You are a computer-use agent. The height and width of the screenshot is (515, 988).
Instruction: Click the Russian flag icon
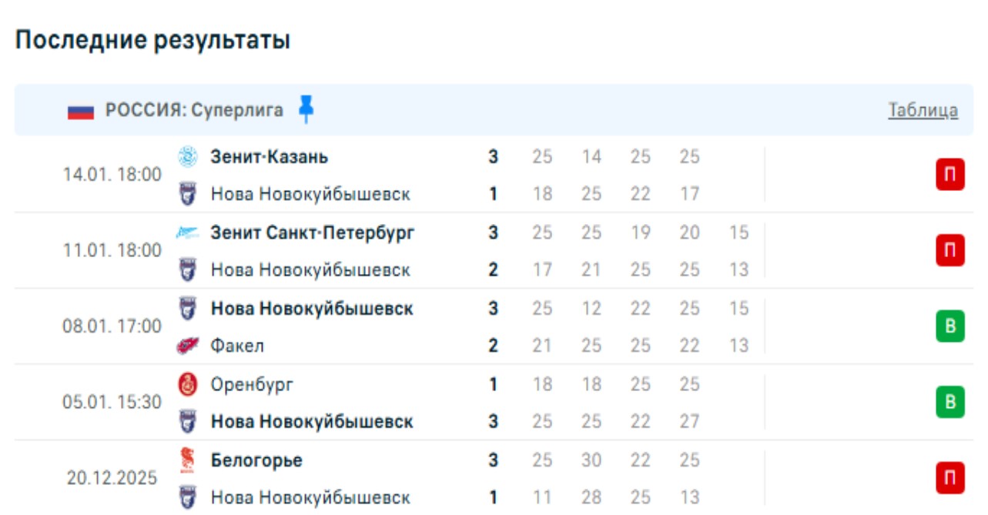click(x=80, y=111)
